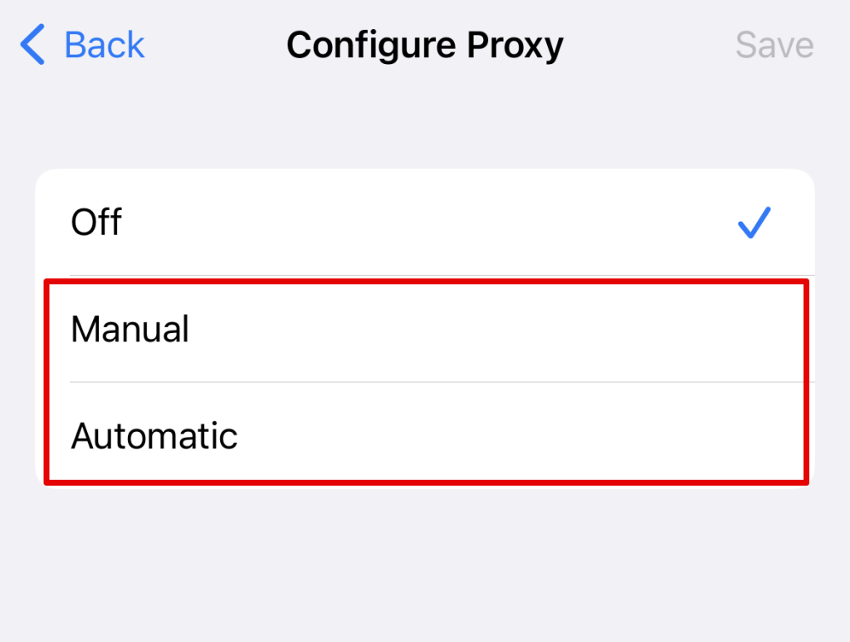This screenshot has width=850, height=642.
Task: Click the middle of the Off row
Action: click(x=425, y=223)
